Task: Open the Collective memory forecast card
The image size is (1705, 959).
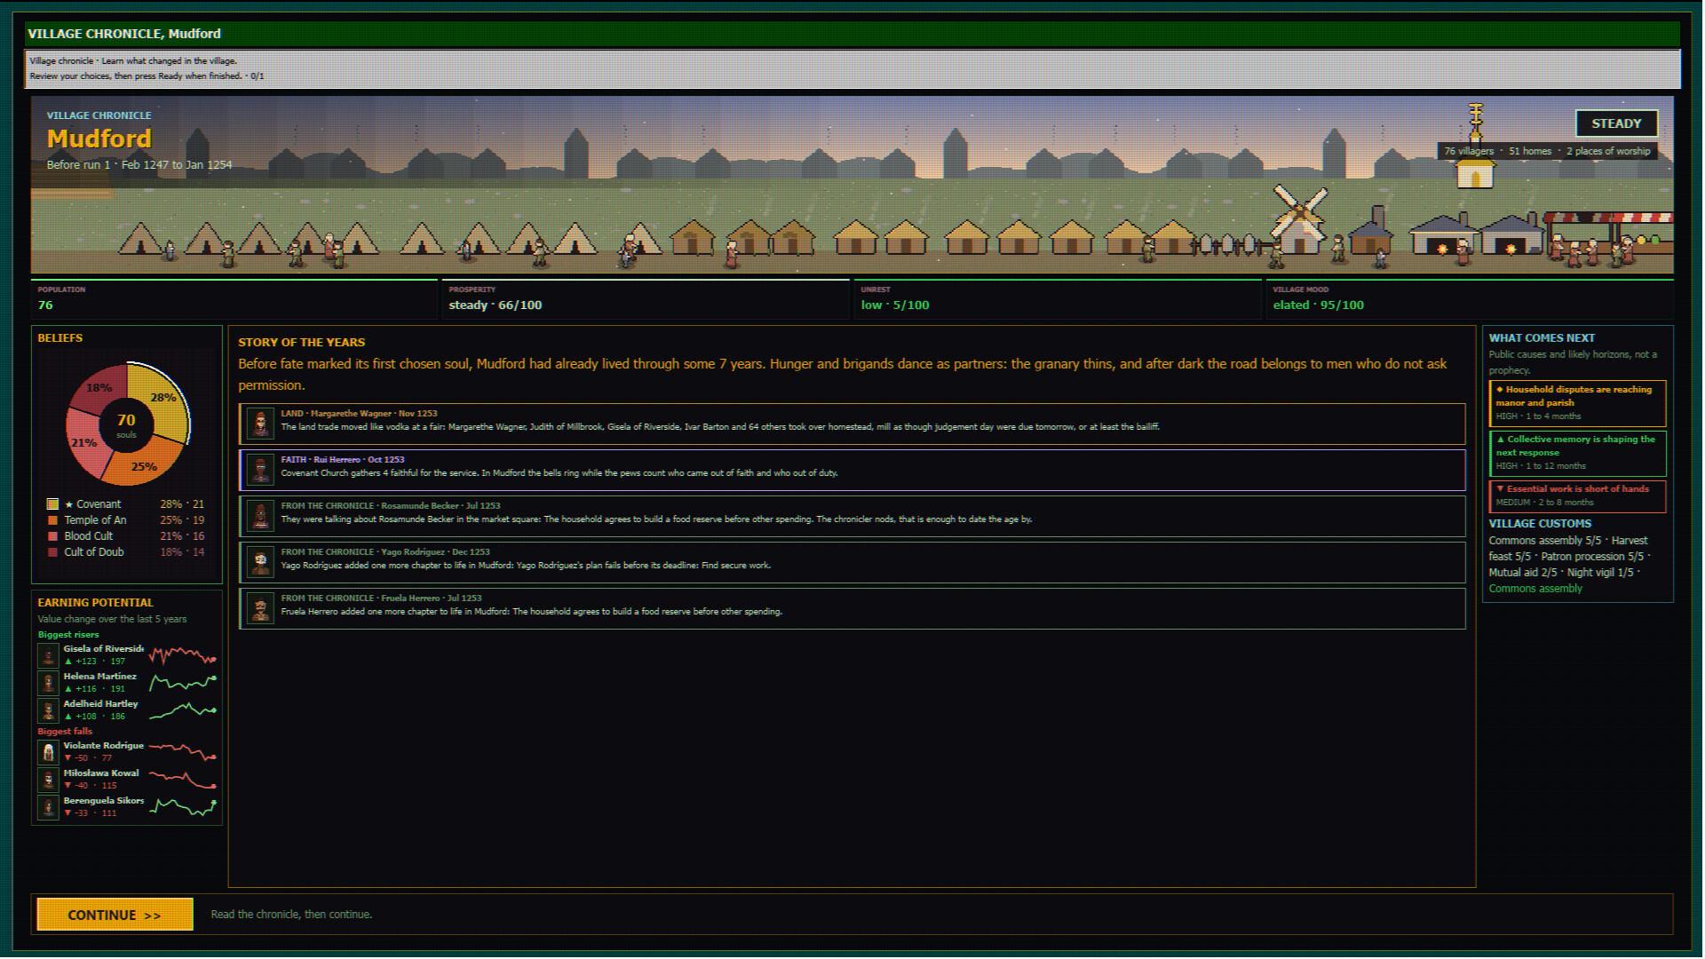Action: [x=1577, y=453]
